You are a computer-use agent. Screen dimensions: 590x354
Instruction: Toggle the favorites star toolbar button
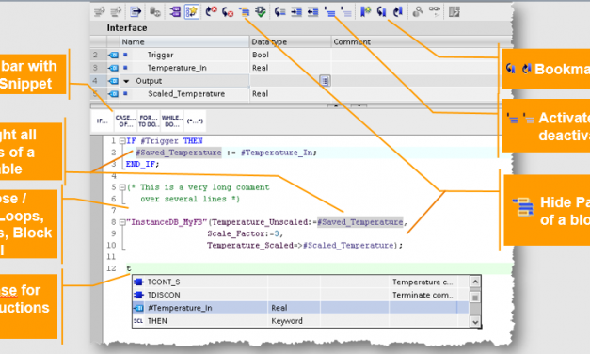(x=192, y=12)
